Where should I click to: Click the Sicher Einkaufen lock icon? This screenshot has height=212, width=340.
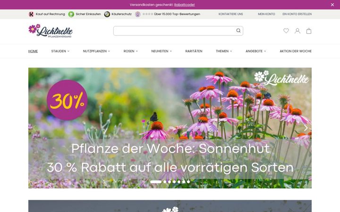[x=71, y=14]
